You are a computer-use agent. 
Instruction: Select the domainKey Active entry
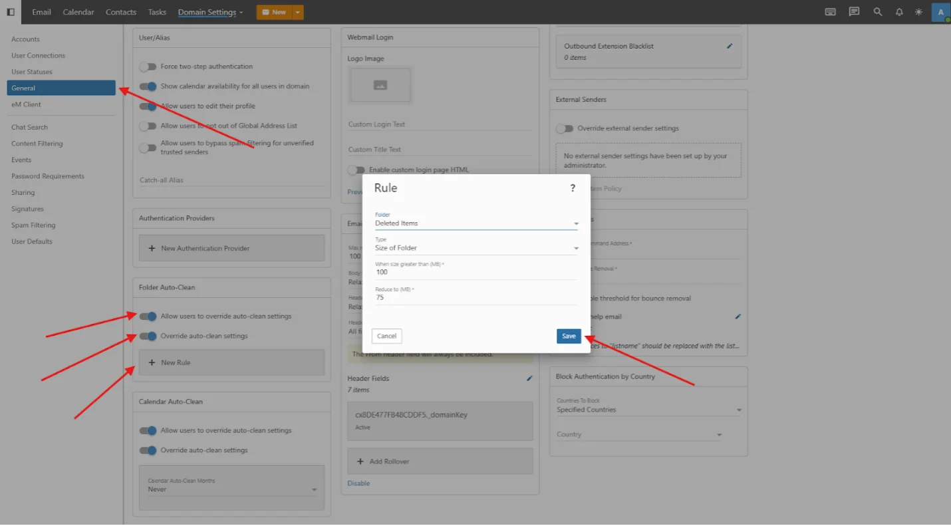point(440,421)
